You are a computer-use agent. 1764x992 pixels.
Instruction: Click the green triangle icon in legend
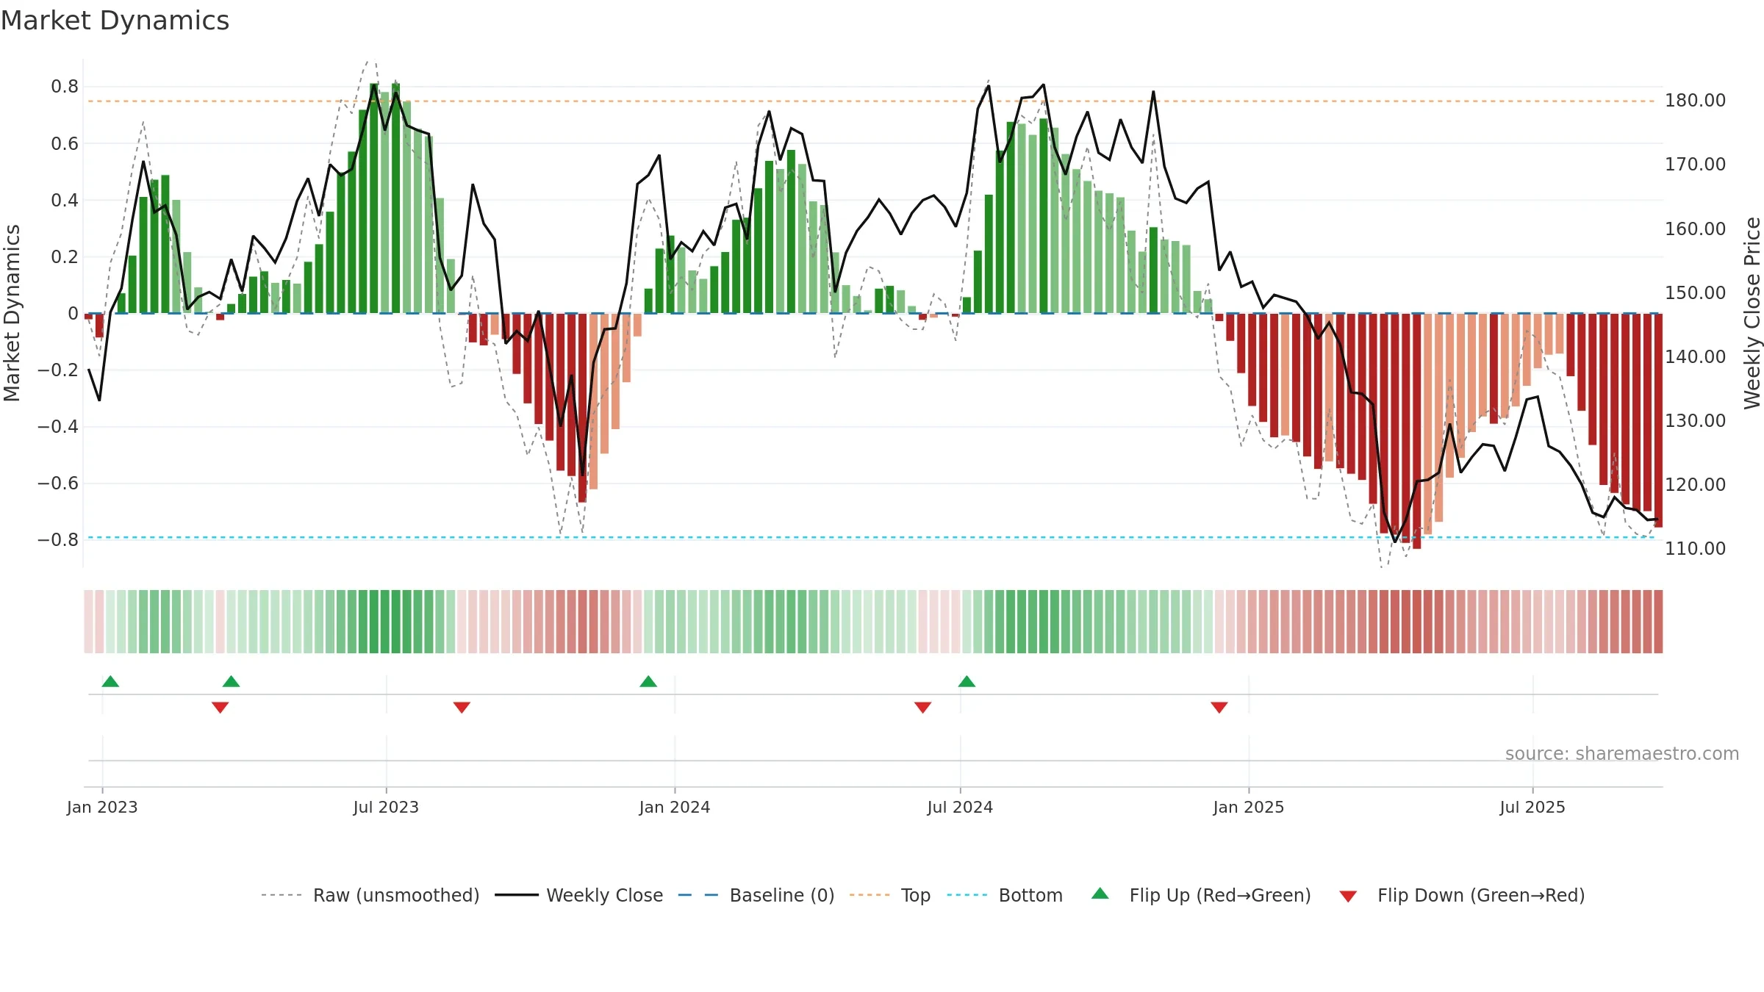(x=1100, y=894)
